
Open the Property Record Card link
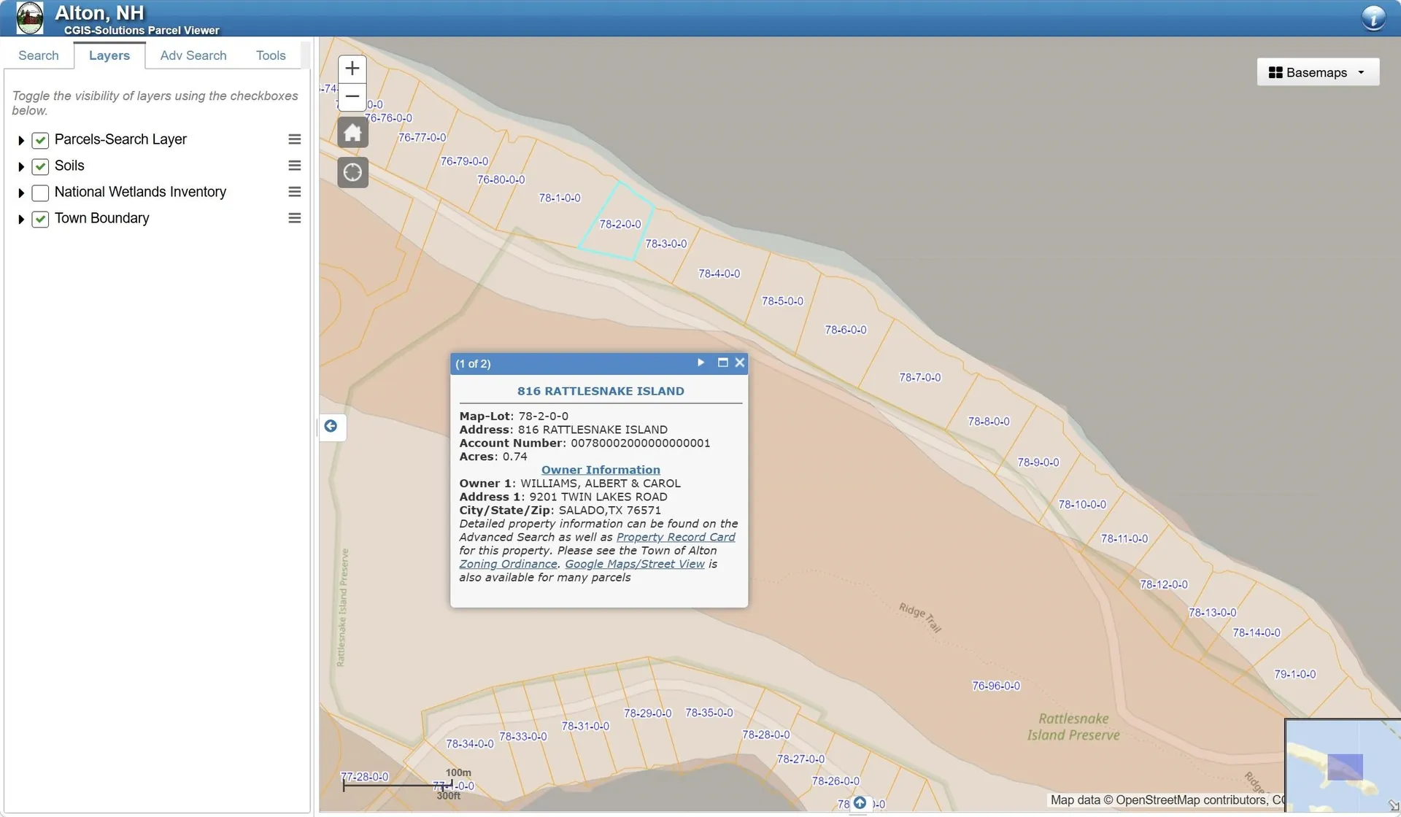676,537
